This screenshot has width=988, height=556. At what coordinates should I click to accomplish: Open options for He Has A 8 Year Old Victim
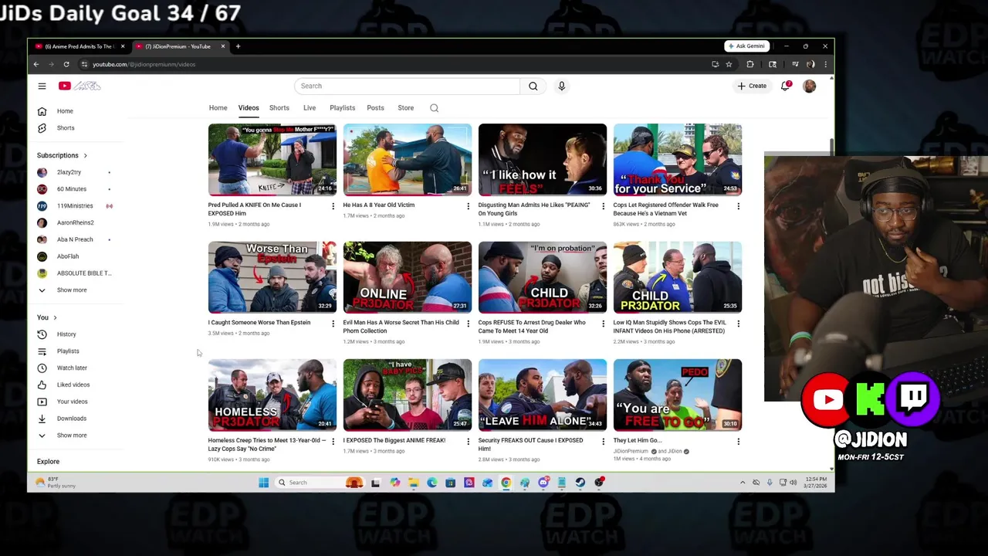tap(468, 206)
